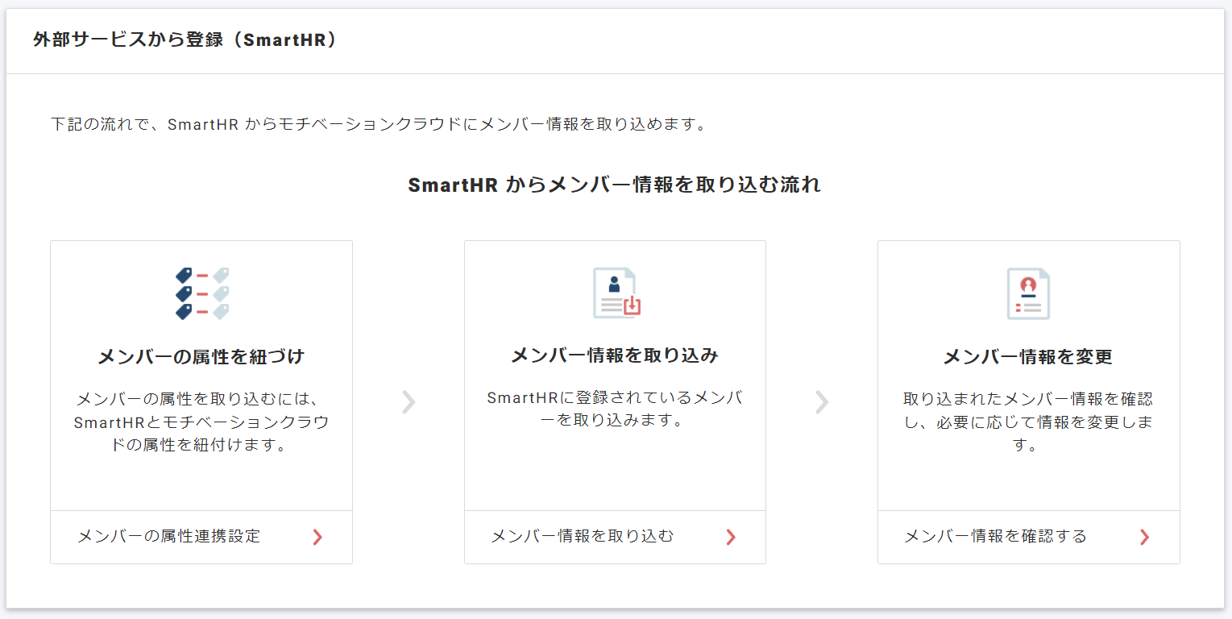Select the メンバー情報を取り込み card
The height and width of the screenshot is (619, 1232).
[x=615, y=375]
